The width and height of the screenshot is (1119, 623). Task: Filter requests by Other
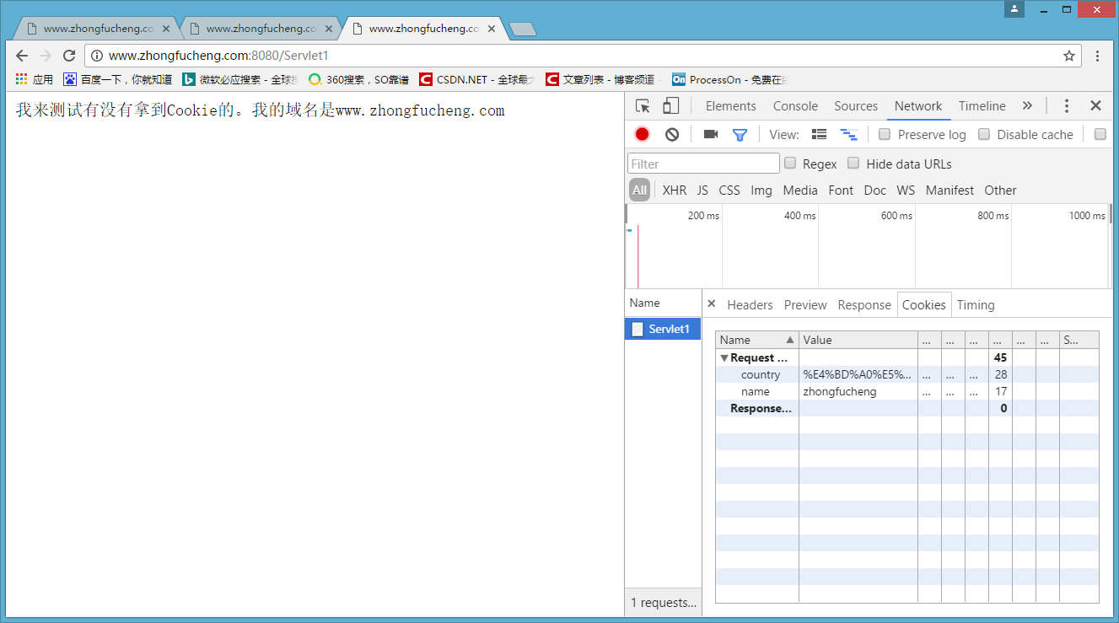point(1000,191)
